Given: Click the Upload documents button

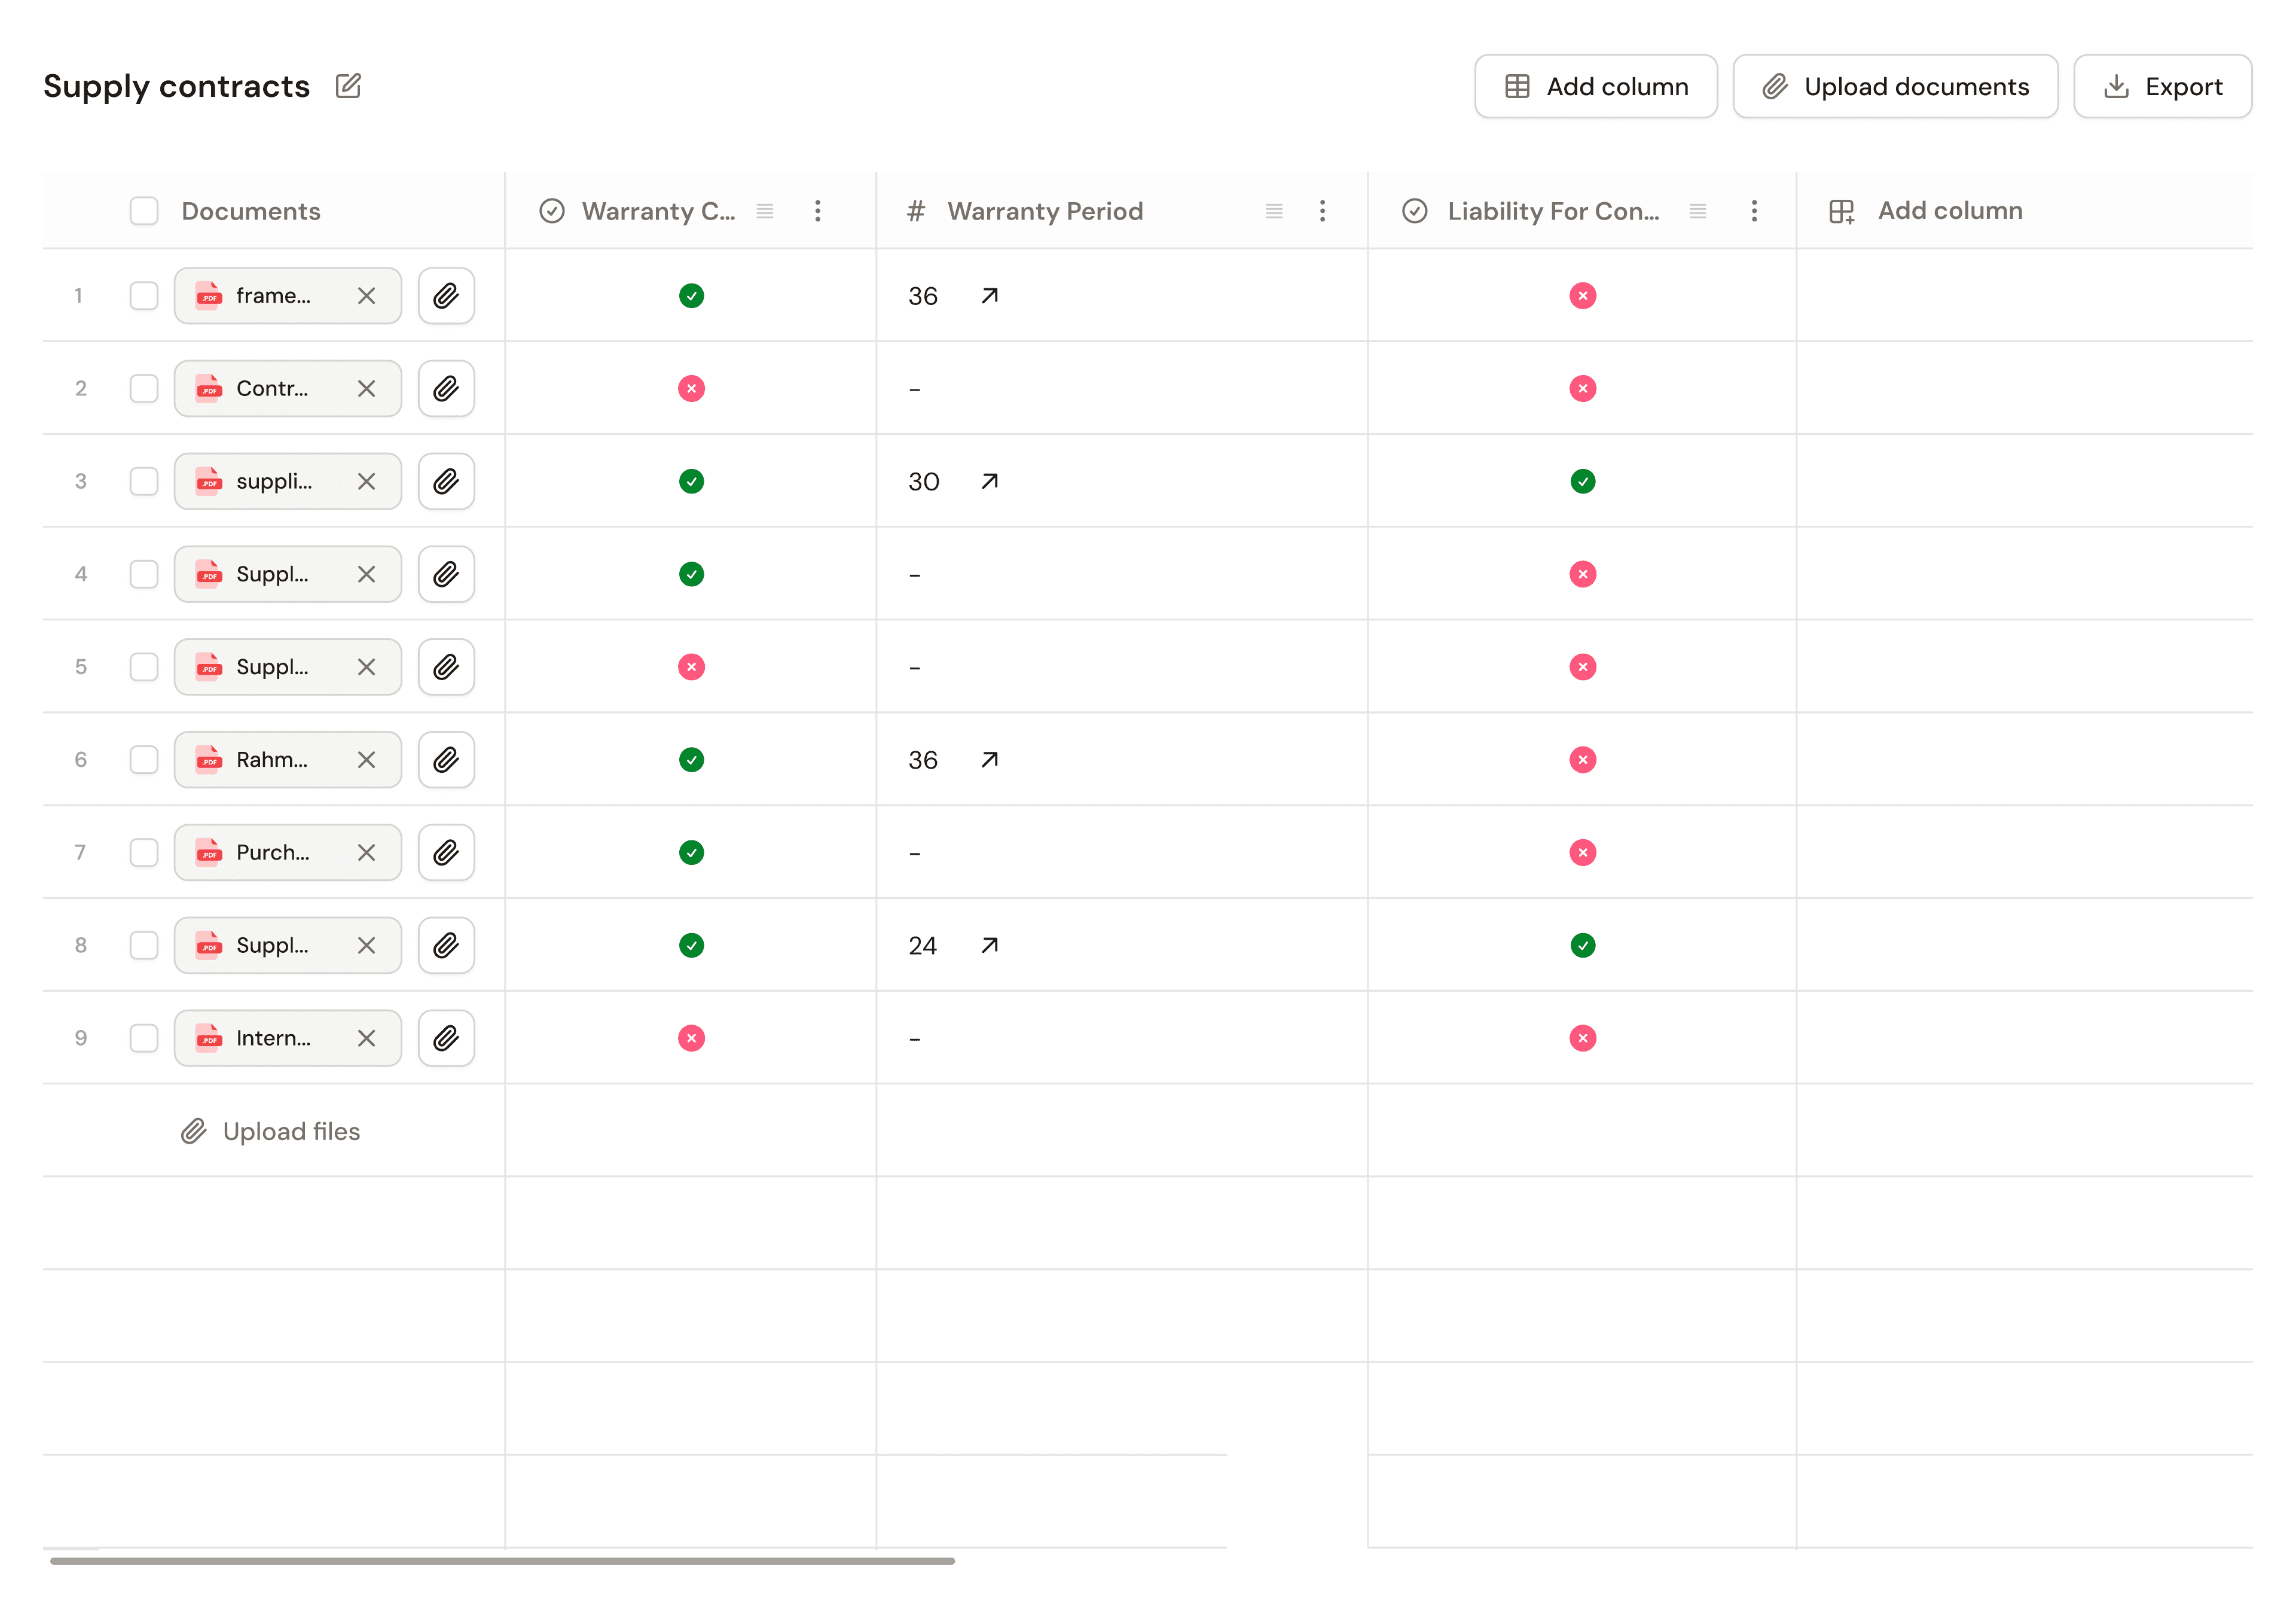Looking at the screenshot, I should (1895, 86).
